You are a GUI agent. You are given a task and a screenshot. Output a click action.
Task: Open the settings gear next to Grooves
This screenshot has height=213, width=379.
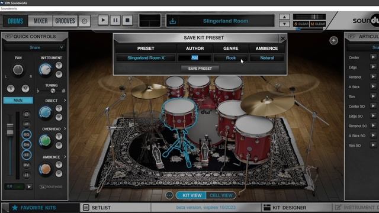click(84, 21)
